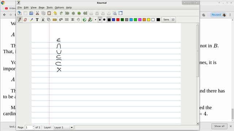Open the Set Zoom magnifier icon

114,13
